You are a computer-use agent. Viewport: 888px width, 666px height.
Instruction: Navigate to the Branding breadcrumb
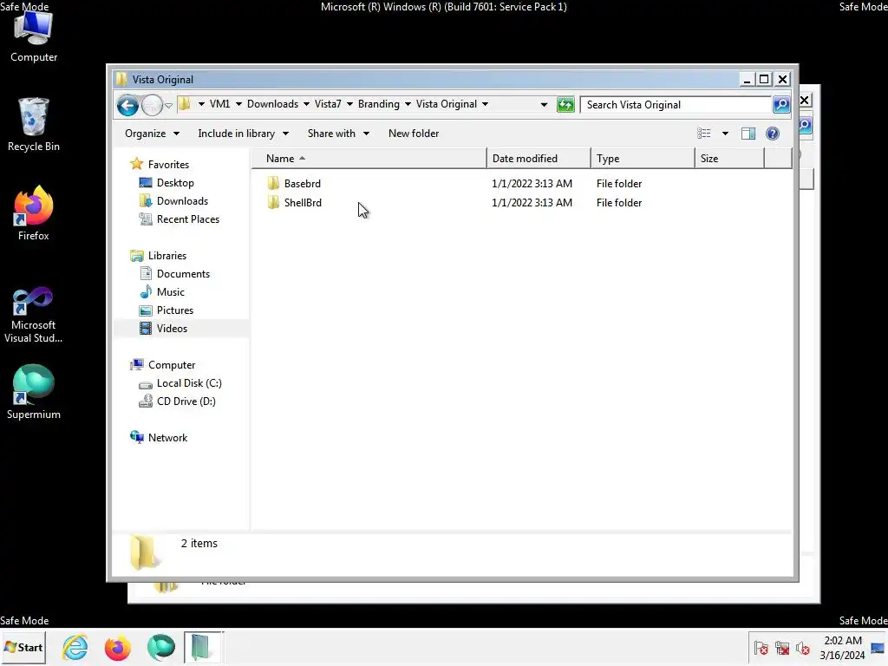[379, 104]
